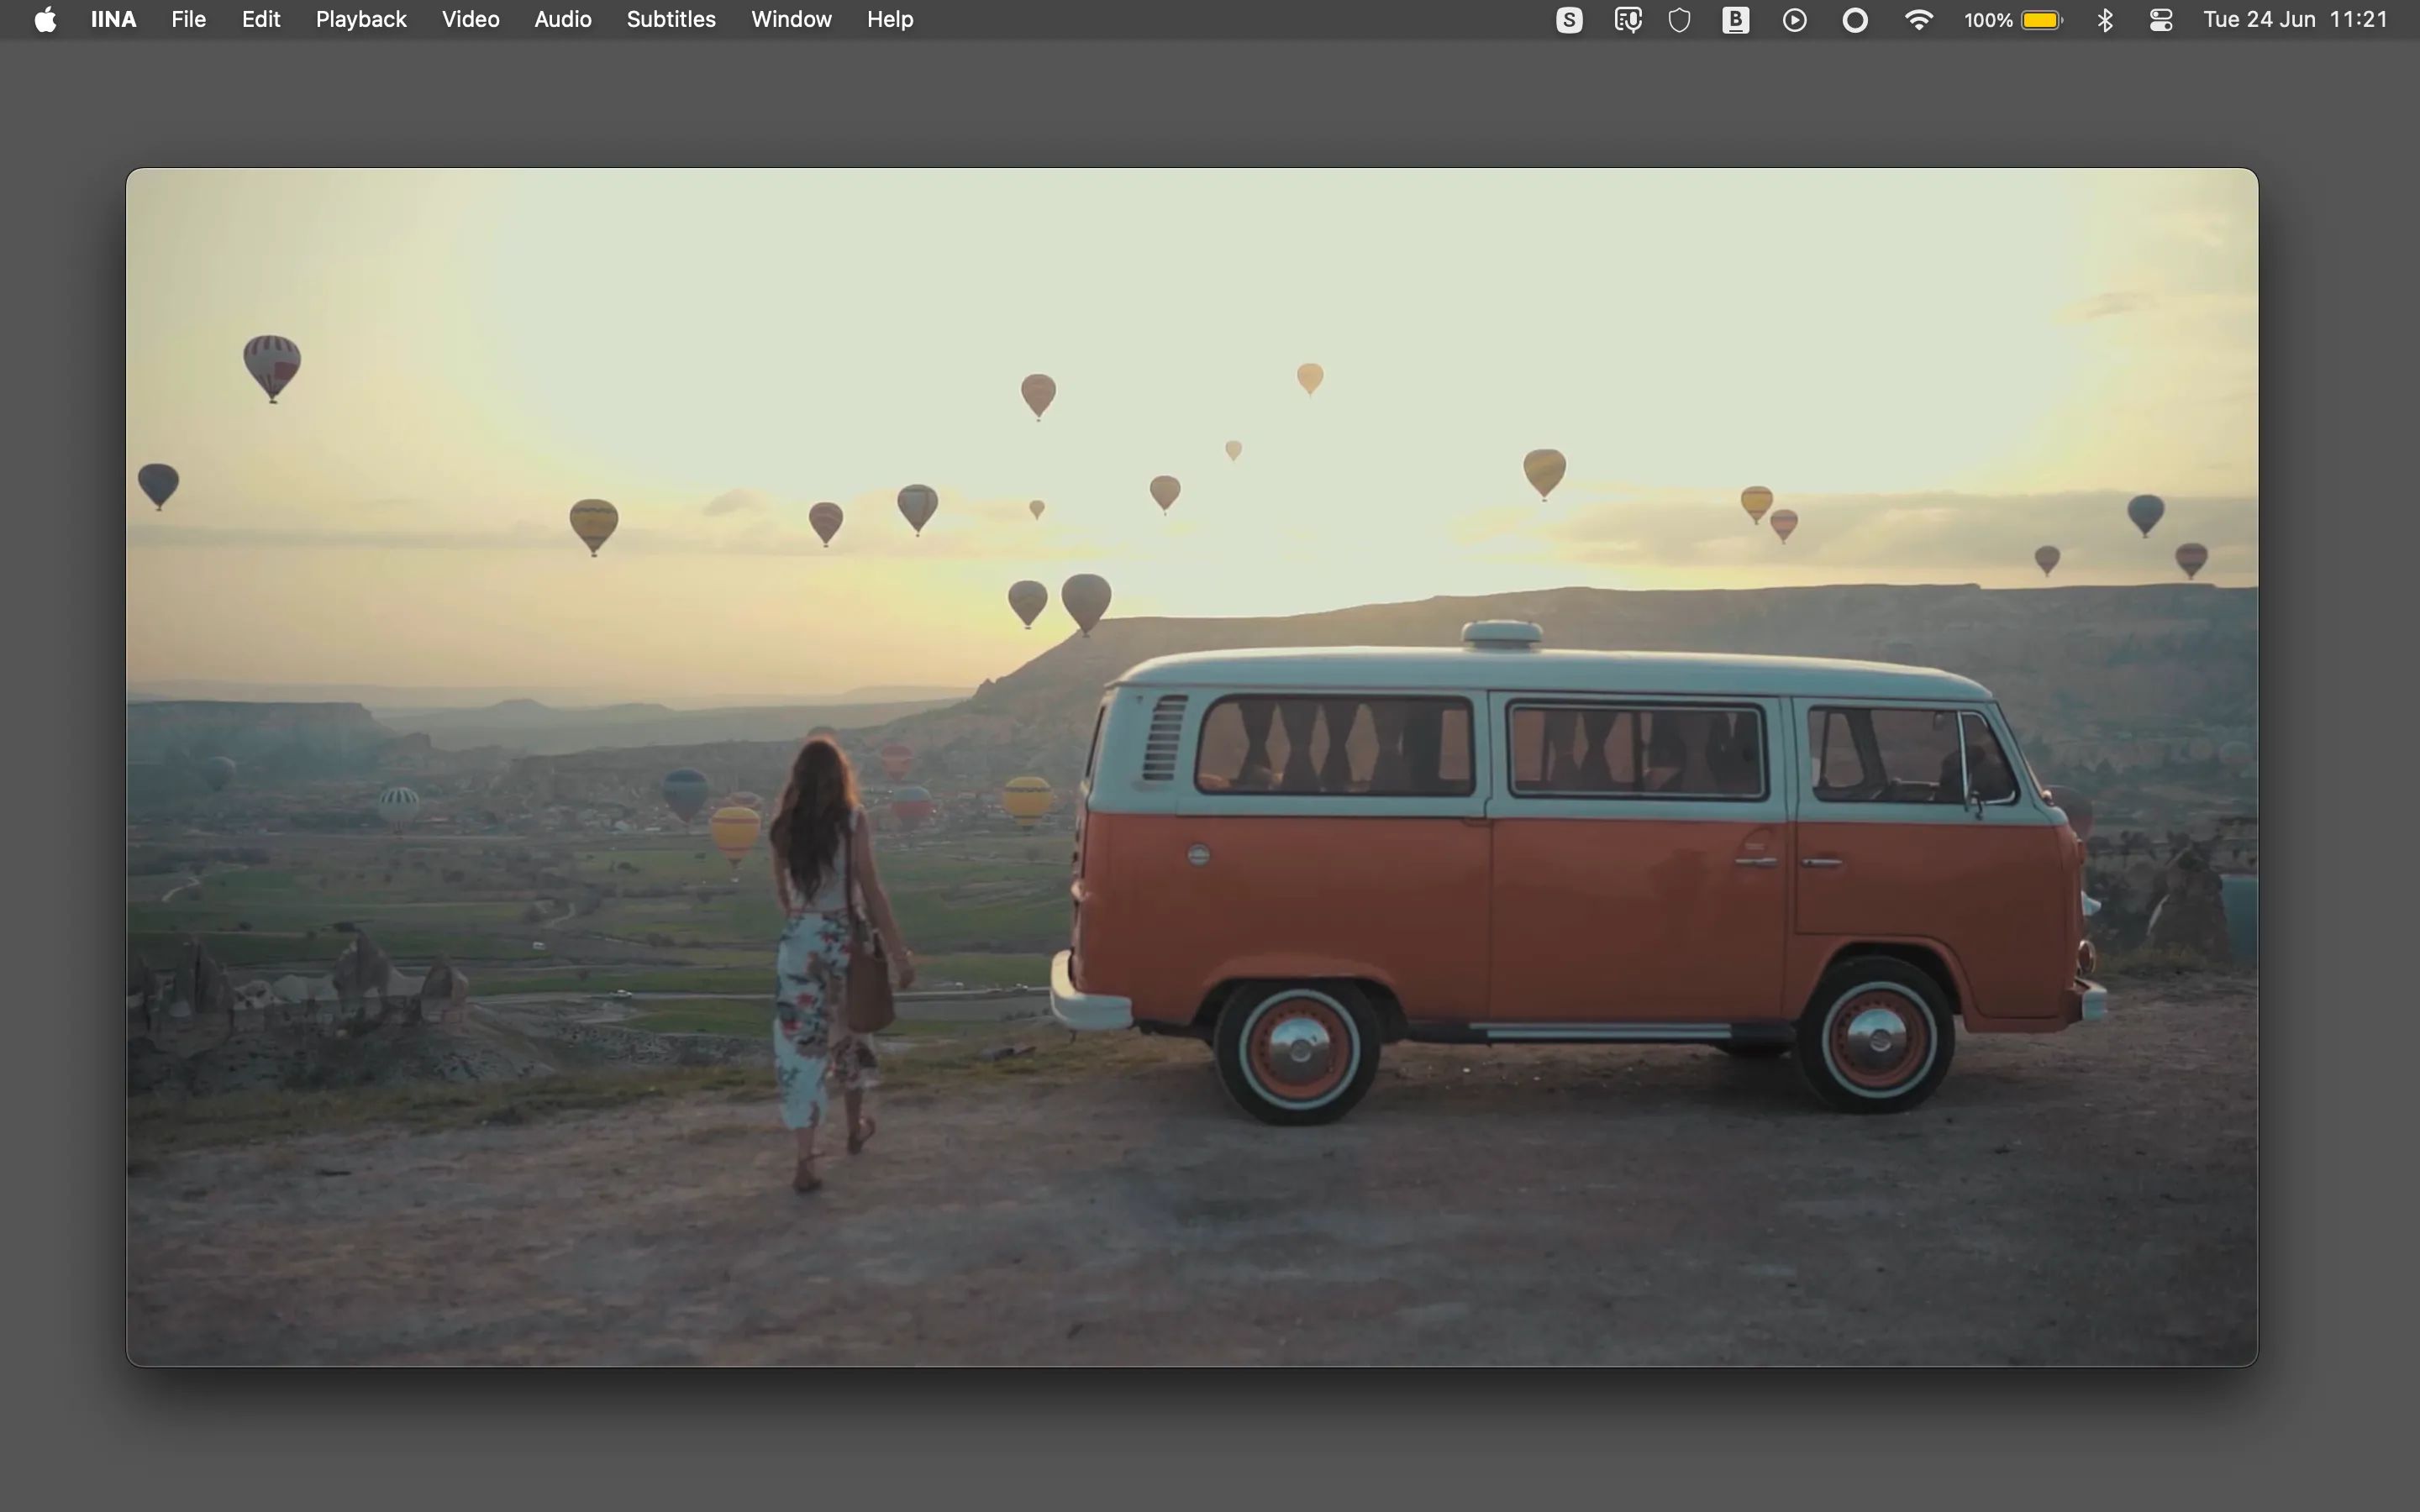Click the circle outline status icon
The width and height of the screenshot is (2420, 1512).
click(x=1854, y=19)
